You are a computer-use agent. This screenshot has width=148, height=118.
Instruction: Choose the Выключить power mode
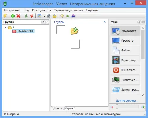pyautogui.click(x=125, y=70)
